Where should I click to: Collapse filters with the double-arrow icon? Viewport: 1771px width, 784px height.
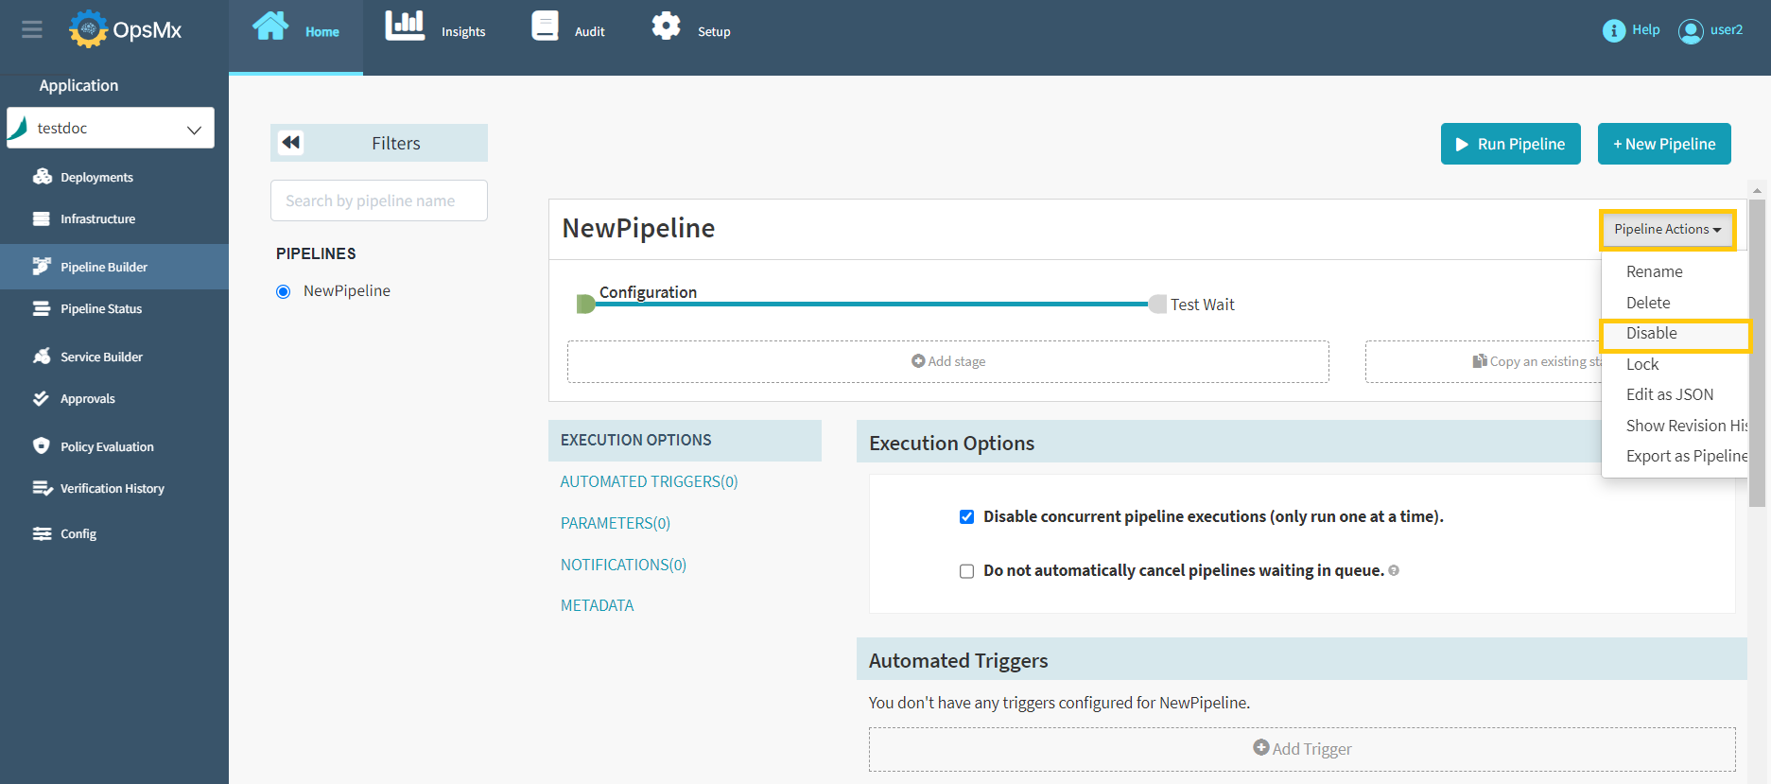point(291,143)
